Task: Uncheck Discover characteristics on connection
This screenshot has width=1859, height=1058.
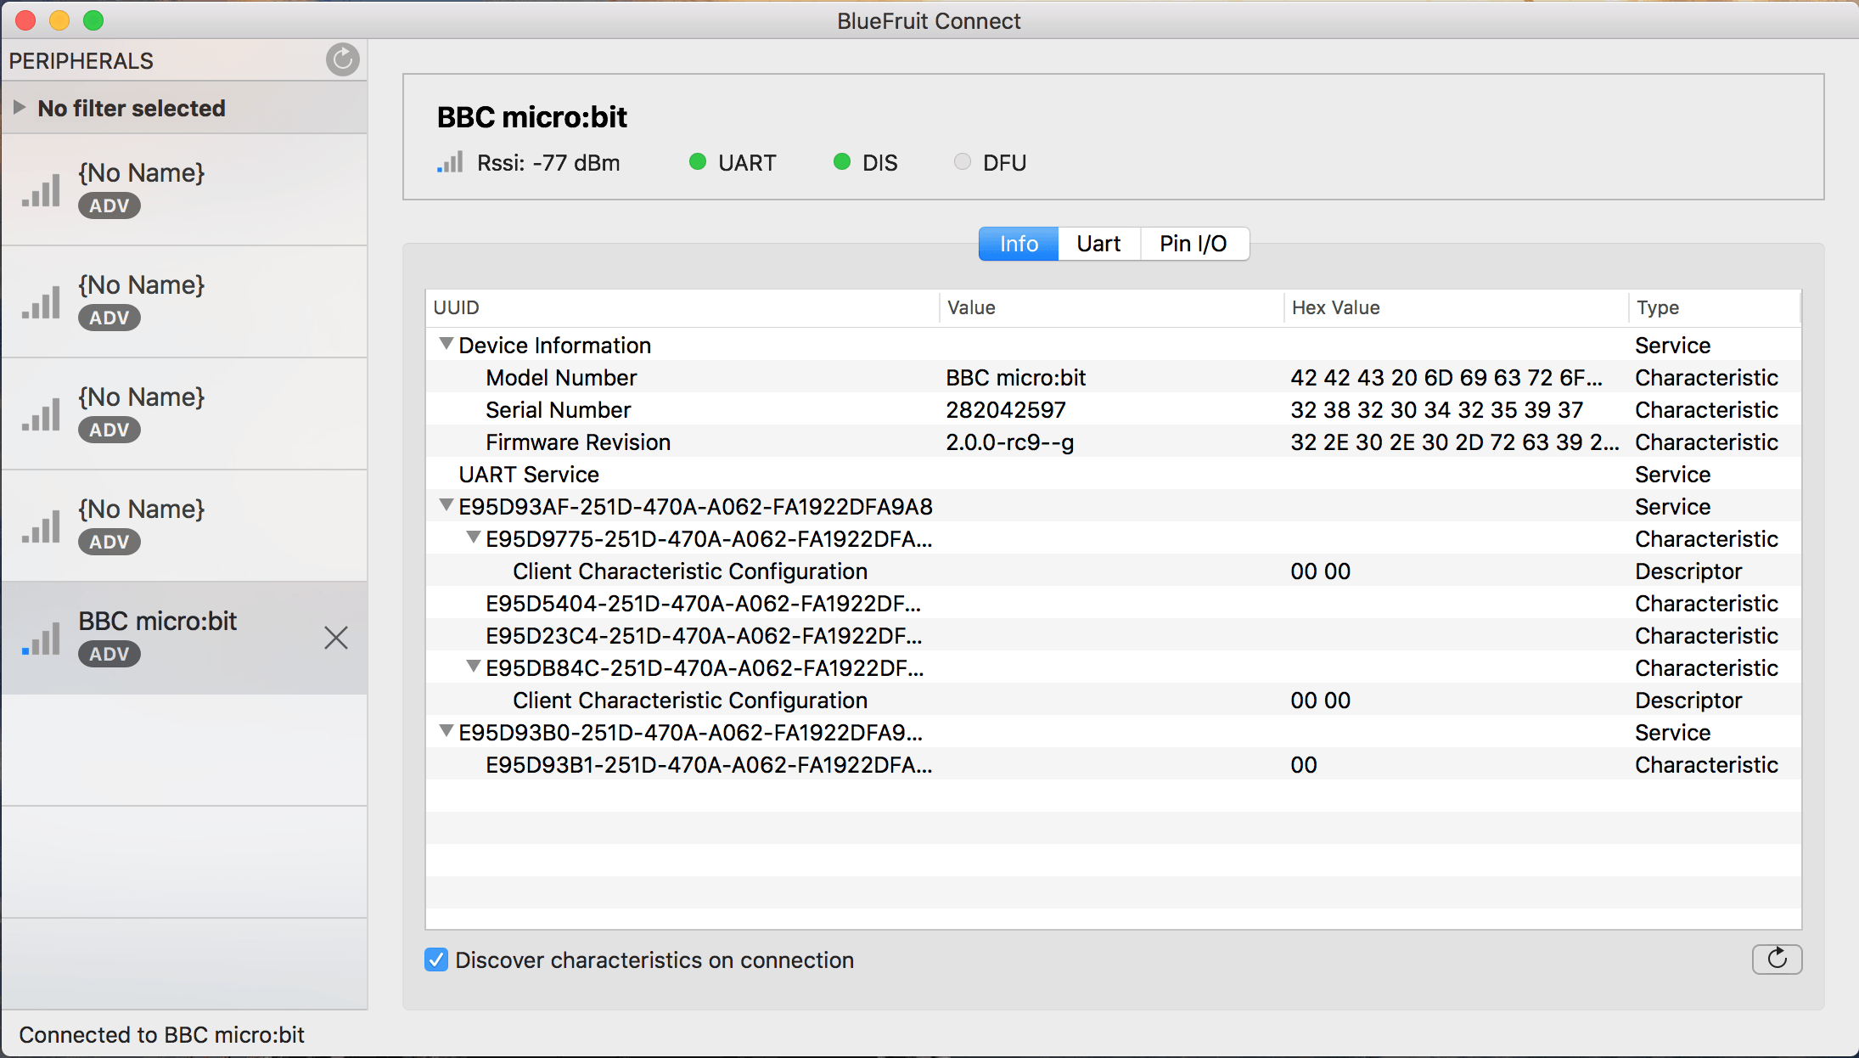Action: point(436,960)
